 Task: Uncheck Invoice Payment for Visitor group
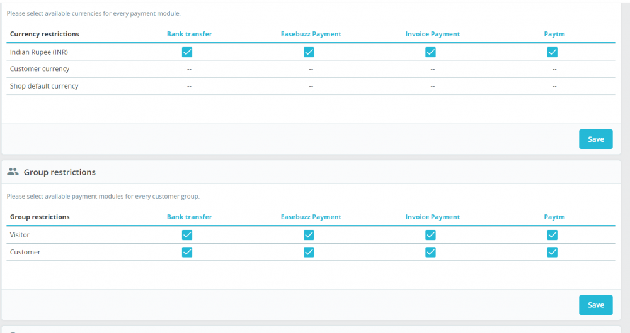coord(430,235)
